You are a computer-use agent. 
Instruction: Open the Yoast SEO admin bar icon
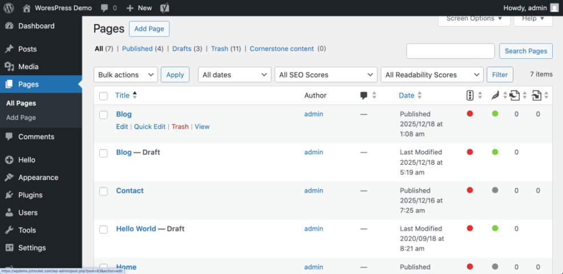(x=164, y=8)
